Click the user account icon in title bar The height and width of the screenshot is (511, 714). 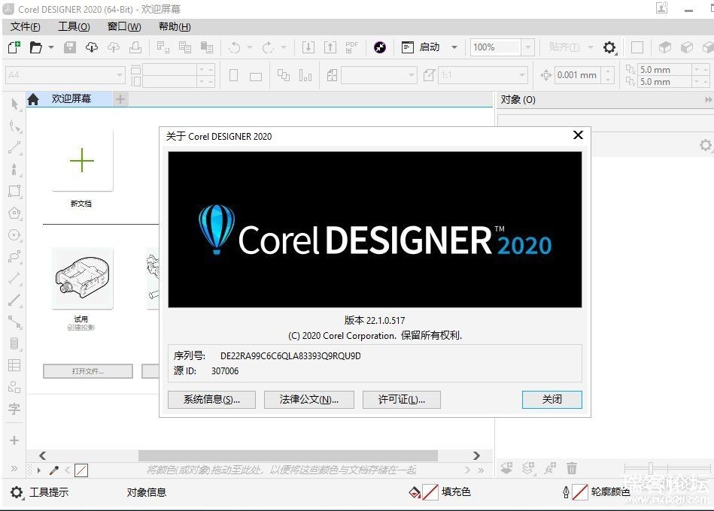click(x=661, y=8)
